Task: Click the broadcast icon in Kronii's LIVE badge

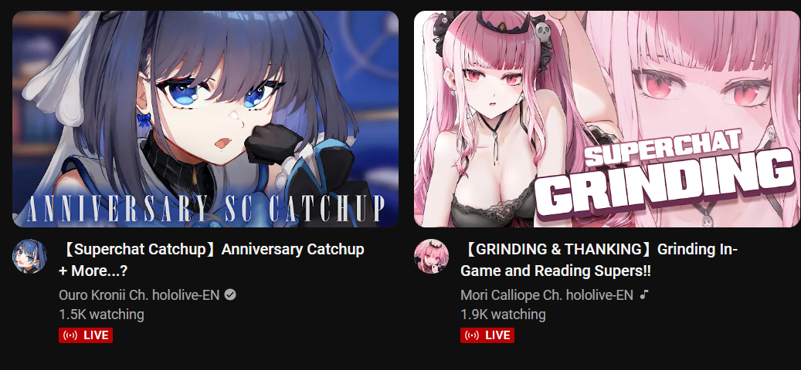Action: tap(70, 335)
